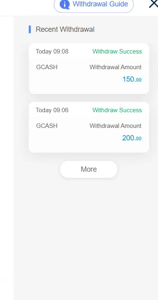Click the Today 09:06 timestamp

point(52,110)
